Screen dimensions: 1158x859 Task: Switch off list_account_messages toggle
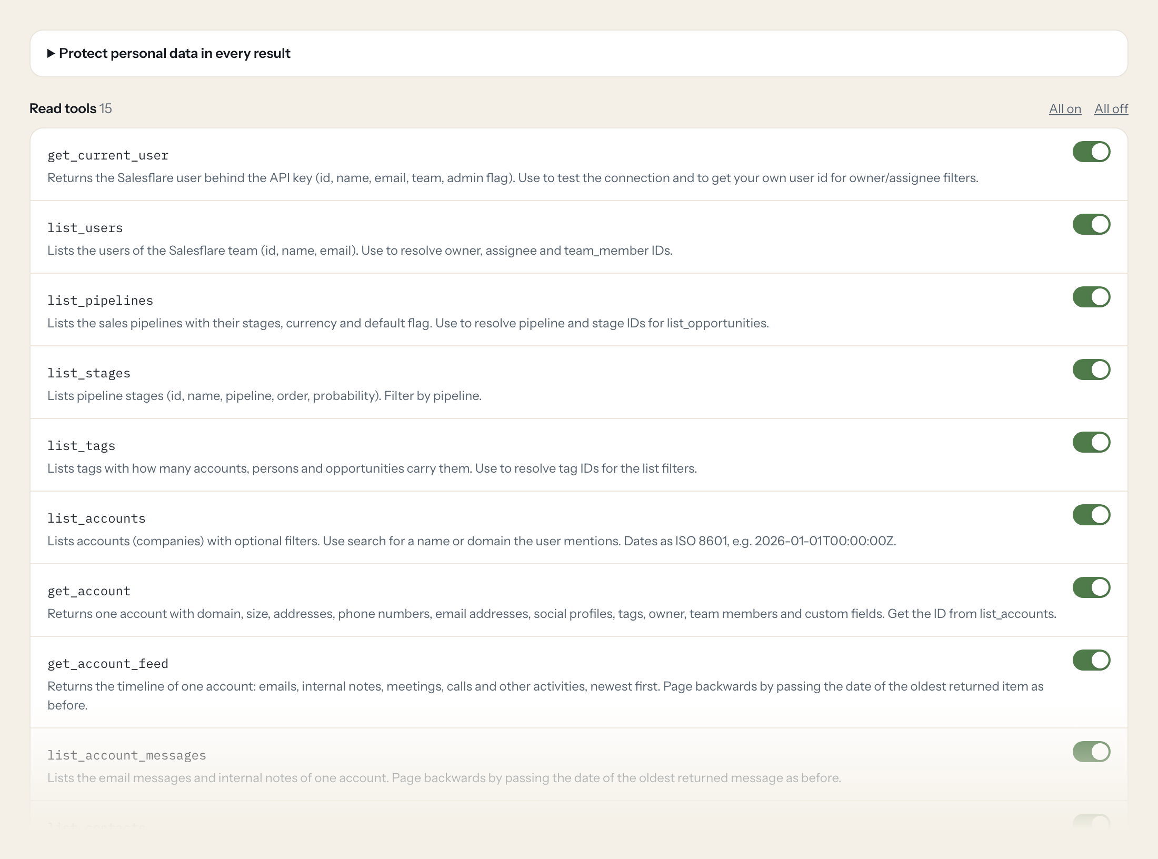tap(1091, 752)
